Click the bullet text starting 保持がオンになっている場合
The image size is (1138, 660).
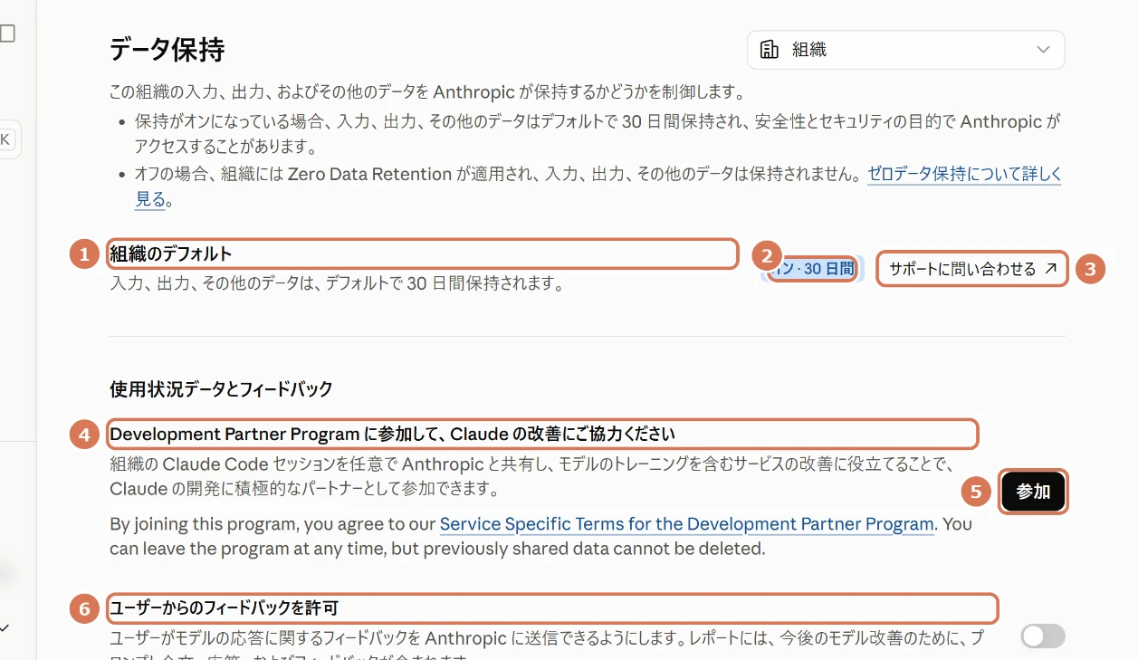(598, 134)
